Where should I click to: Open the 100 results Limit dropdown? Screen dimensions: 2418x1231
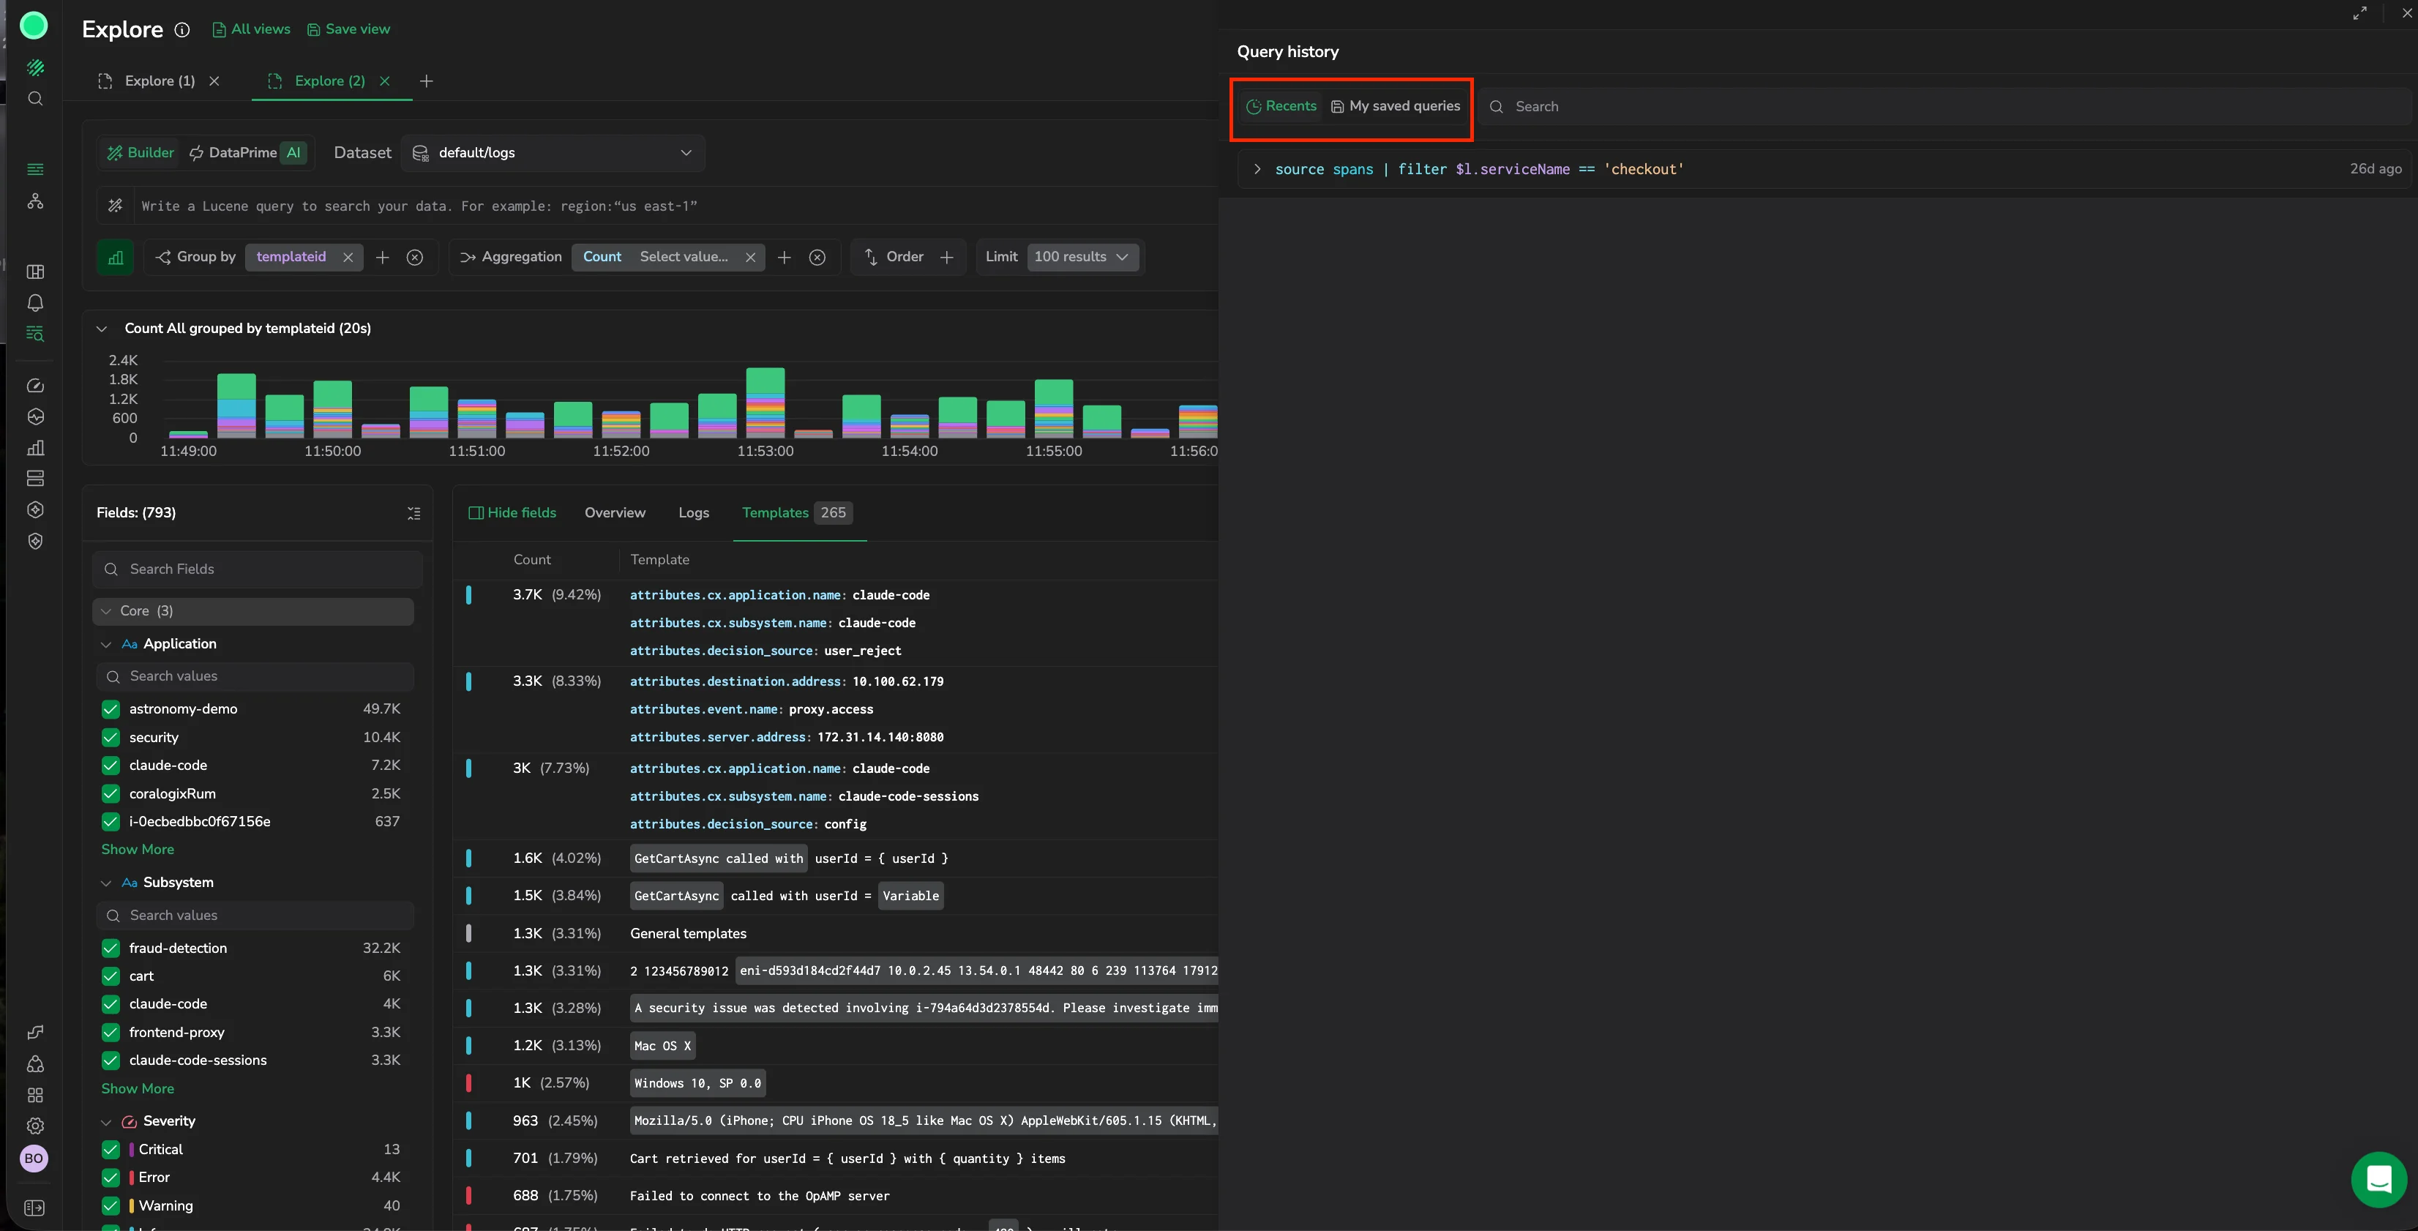tap(1082, 258)
